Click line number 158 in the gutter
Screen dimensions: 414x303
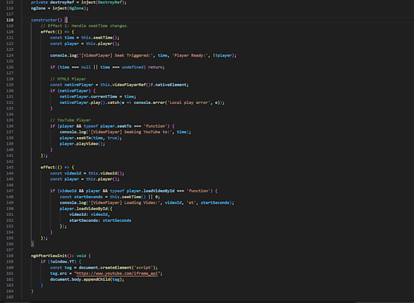tap(10, 256)
